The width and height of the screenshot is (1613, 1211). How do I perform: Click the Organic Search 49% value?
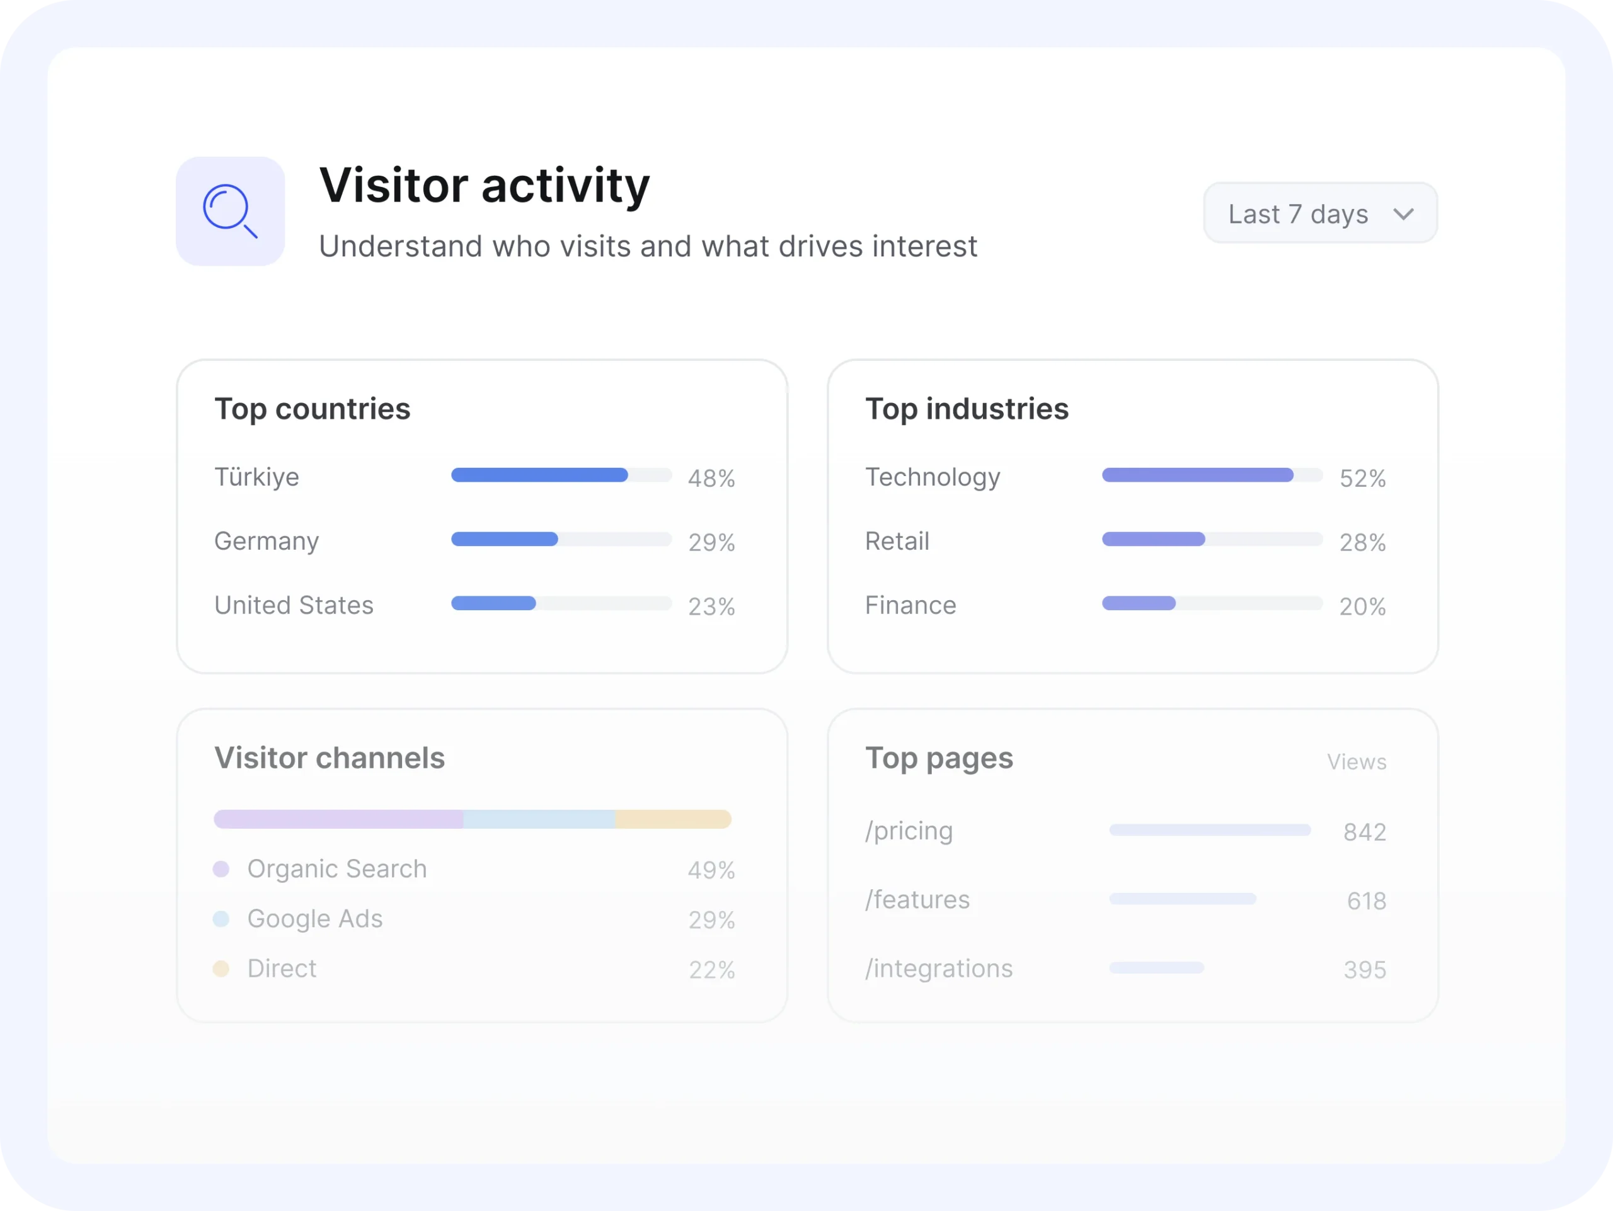pyautogui.click(x=711, y=870)
